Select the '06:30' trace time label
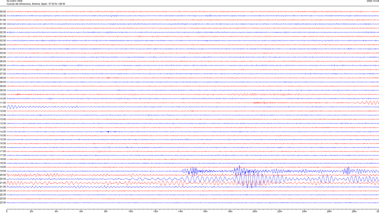379x213 pixels. [3, 65]
